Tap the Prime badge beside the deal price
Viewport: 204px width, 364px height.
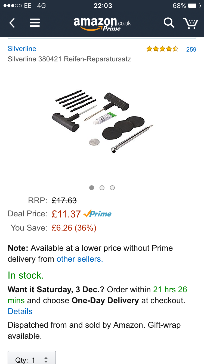[98, 214]
